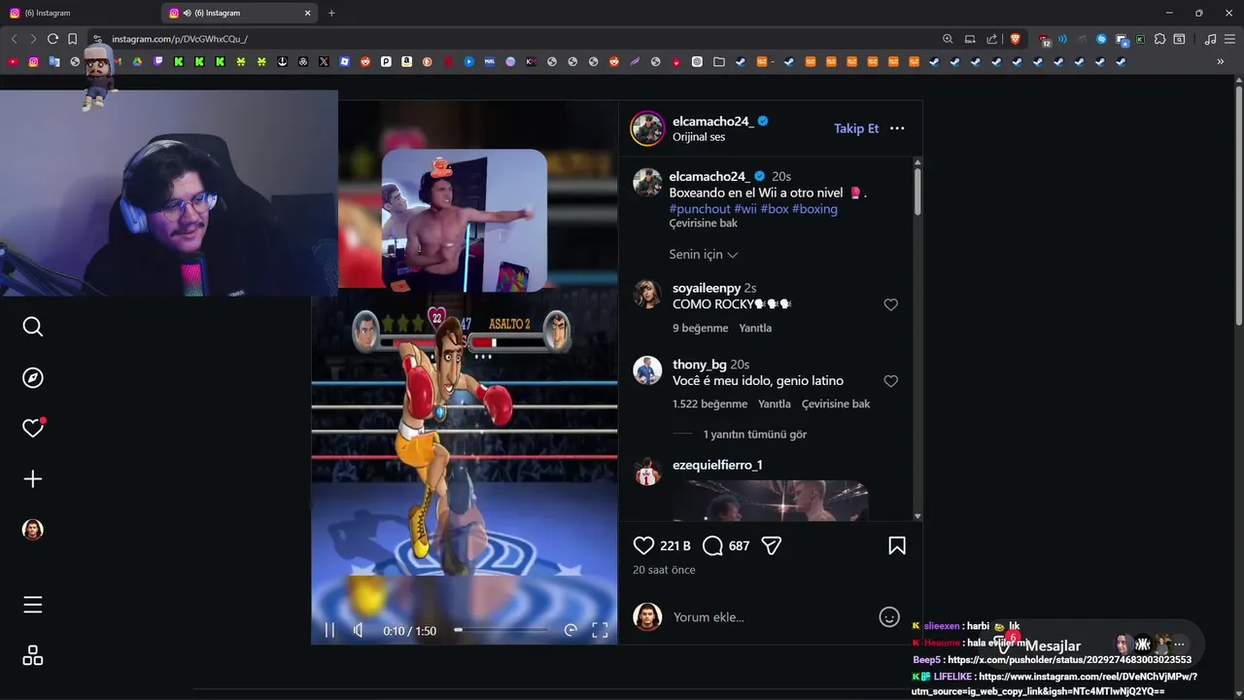Image resolution: width=1244 pixels, height=700 pixels.
Task: Seek on the video progress bar
Action: (501, 630)
